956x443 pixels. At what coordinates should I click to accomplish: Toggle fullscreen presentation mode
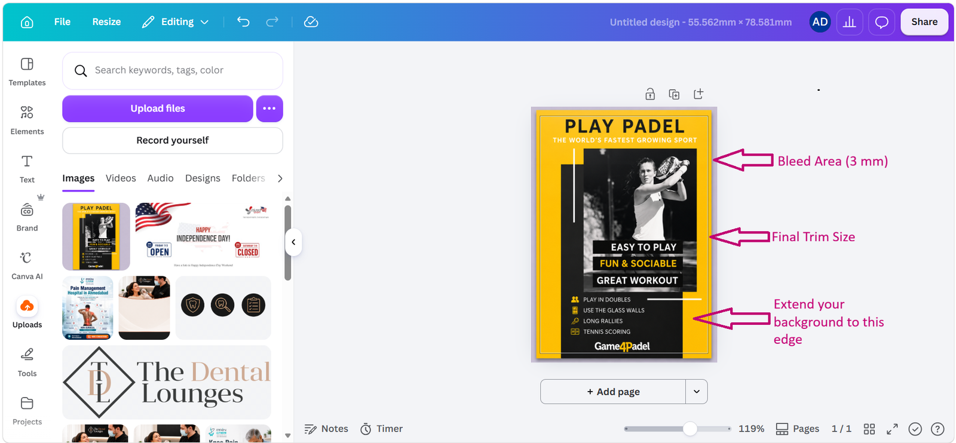click(892, 429)
